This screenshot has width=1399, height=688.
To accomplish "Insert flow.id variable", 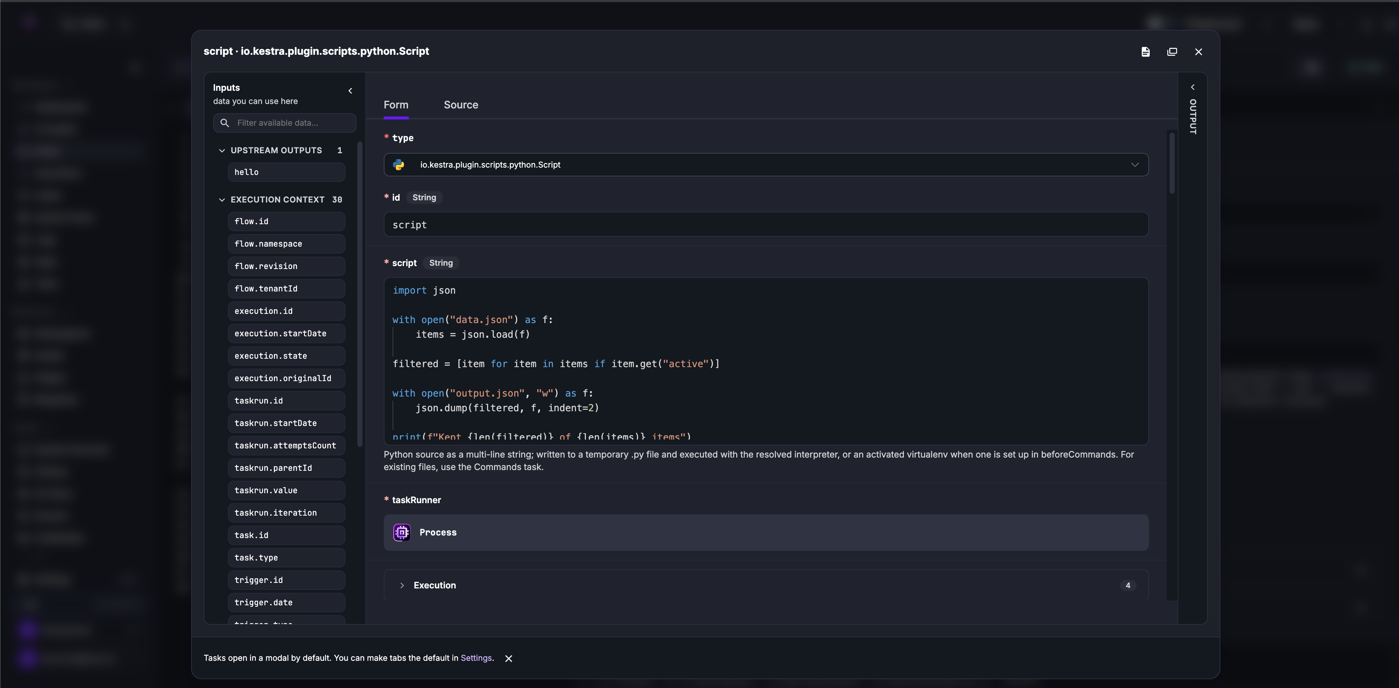I will click(x=286, y=222).
